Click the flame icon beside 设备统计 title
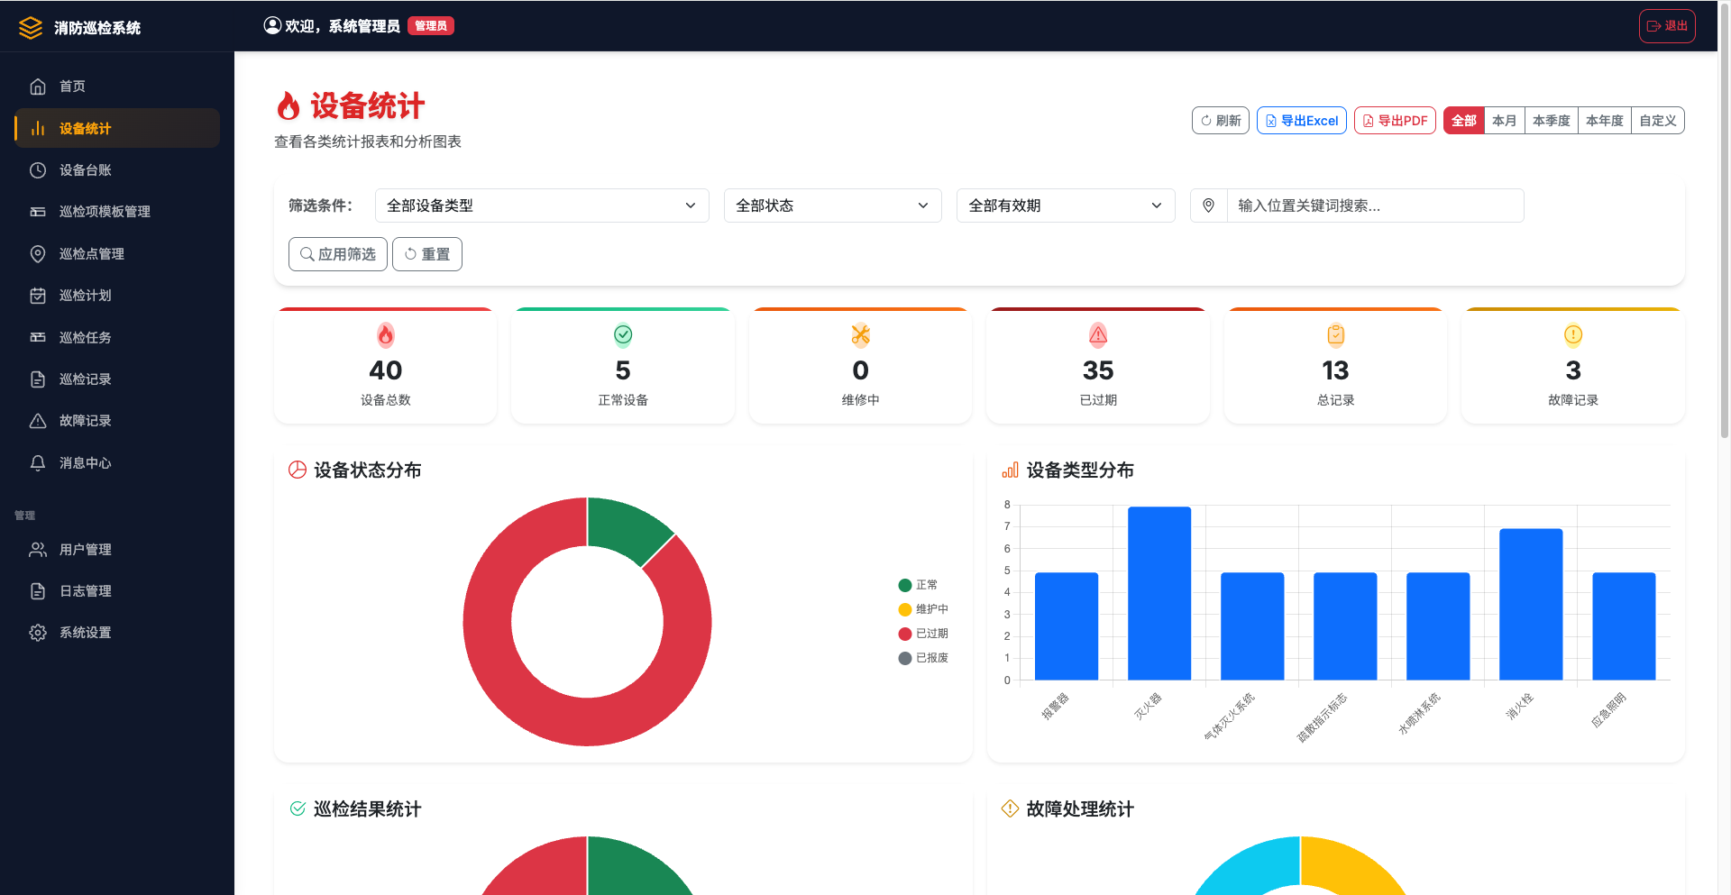This screenshot has height=895, width=1731. 288,106
